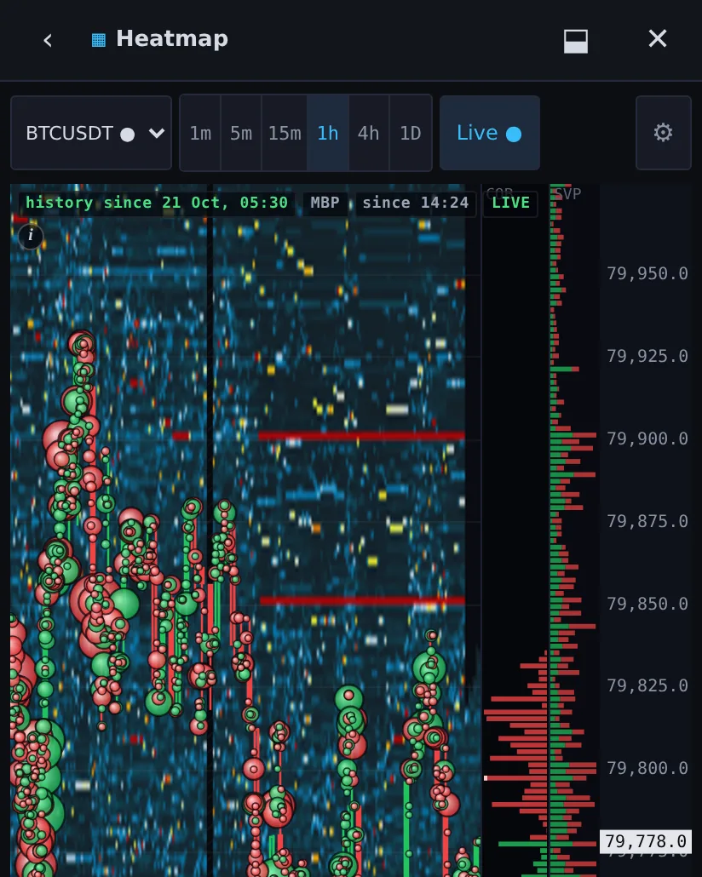Click the MBP badge
702x877 pixels.
[325, 203]
